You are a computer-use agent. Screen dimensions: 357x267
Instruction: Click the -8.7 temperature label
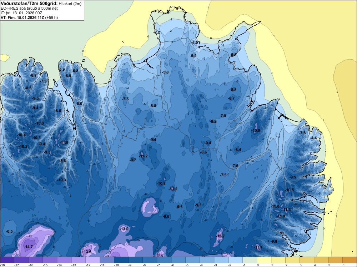tap(231, 98)
